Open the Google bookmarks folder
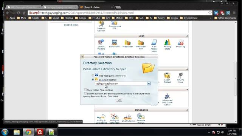242x136 pixels. pyautogui.click(x=81, y=18)
